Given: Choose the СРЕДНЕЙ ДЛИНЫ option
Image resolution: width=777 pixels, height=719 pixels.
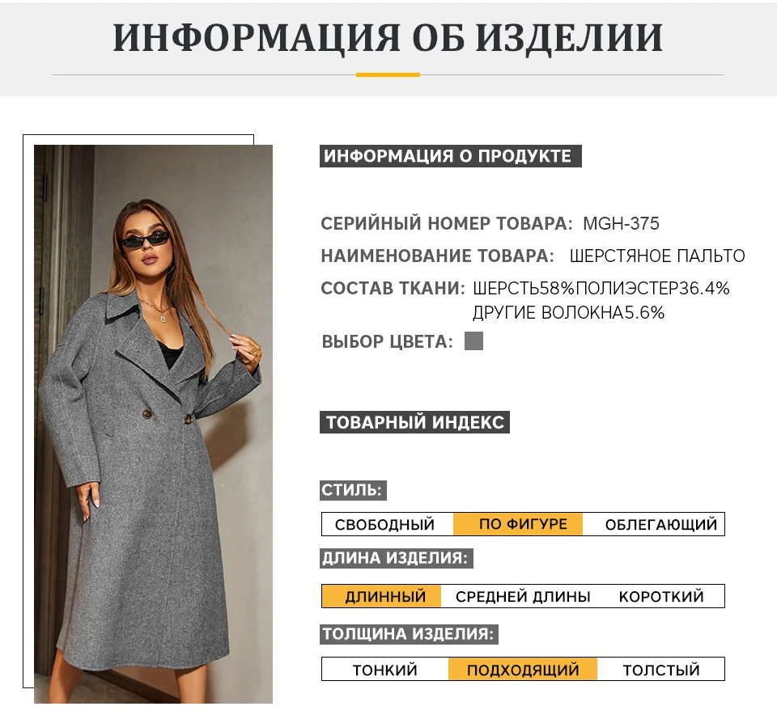Looking at the screenshot, I should click(523, 596).
